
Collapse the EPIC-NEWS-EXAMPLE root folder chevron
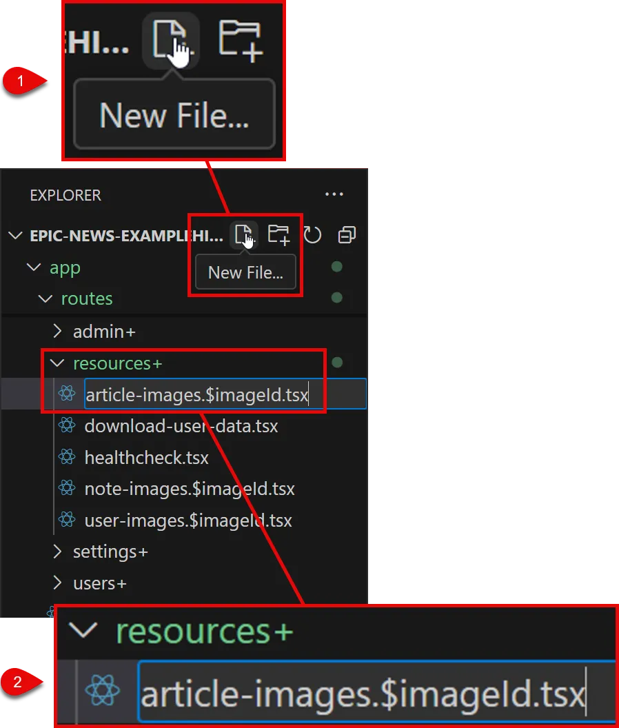point(15,235)
